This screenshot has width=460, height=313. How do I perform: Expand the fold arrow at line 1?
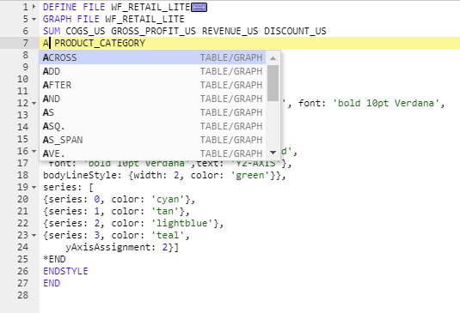[x=34, y=7]
